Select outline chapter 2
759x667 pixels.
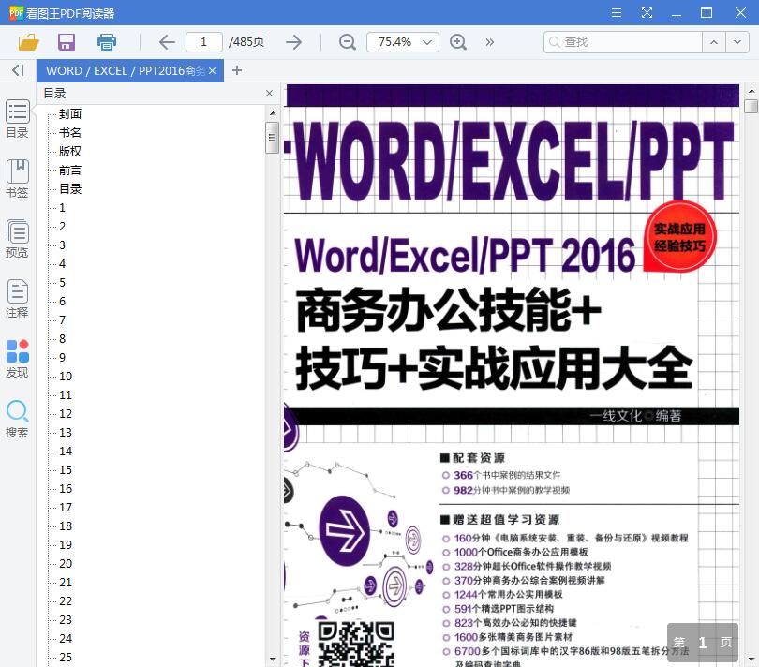tap(62, 226)
